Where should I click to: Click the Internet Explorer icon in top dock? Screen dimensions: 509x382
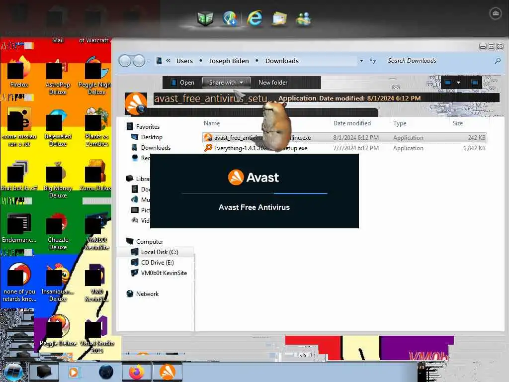[254, 17]
